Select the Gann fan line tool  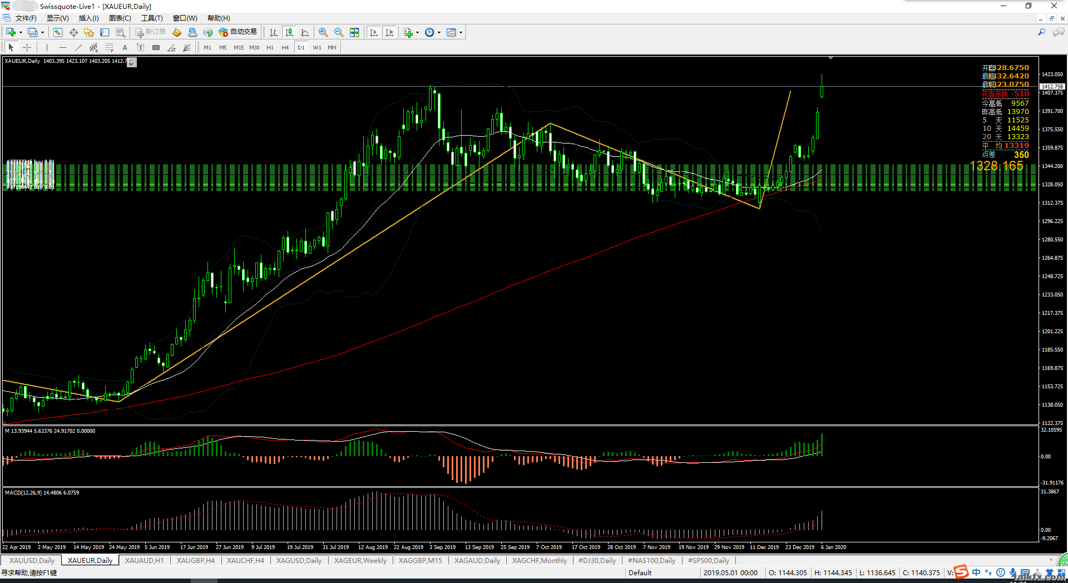click(187, 47)
